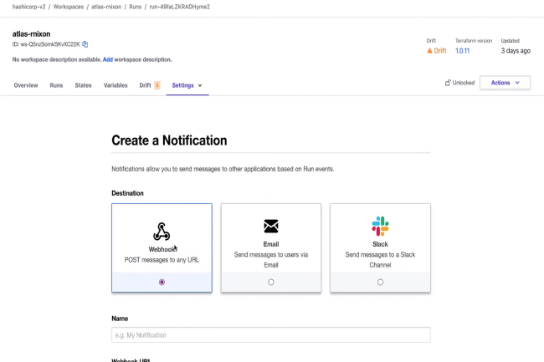Open the Actions dropdown menu

pos(505,83)
